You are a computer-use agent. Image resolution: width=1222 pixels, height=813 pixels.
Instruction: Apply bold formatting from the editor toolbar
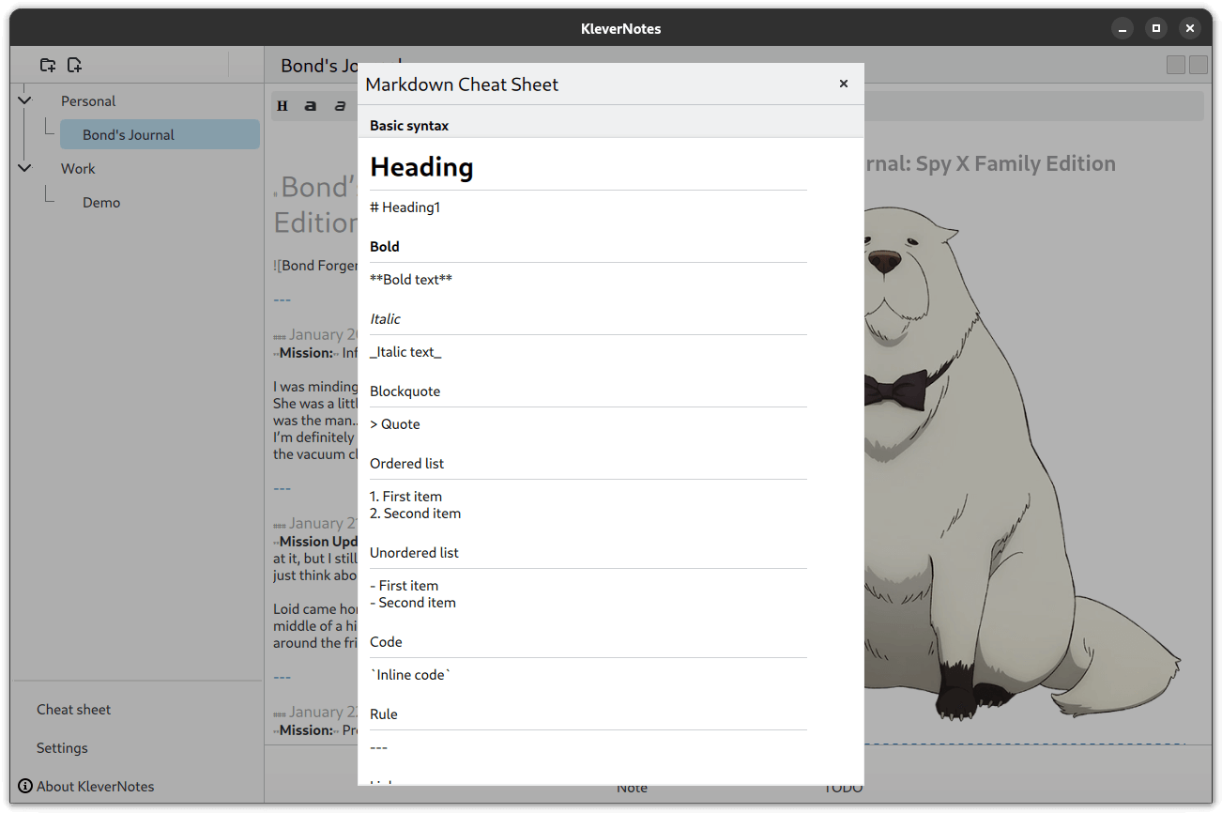[x=310, y=105]
